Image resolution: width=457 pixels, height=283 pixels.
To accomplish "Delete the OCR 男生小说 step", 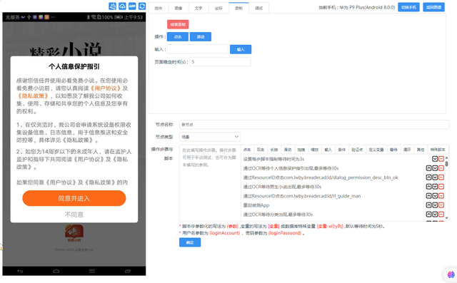I will click(x=441, y=187).
